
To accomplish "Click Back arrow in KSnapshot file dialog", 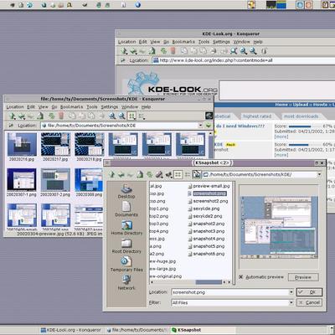I will [x=121, y=175].
